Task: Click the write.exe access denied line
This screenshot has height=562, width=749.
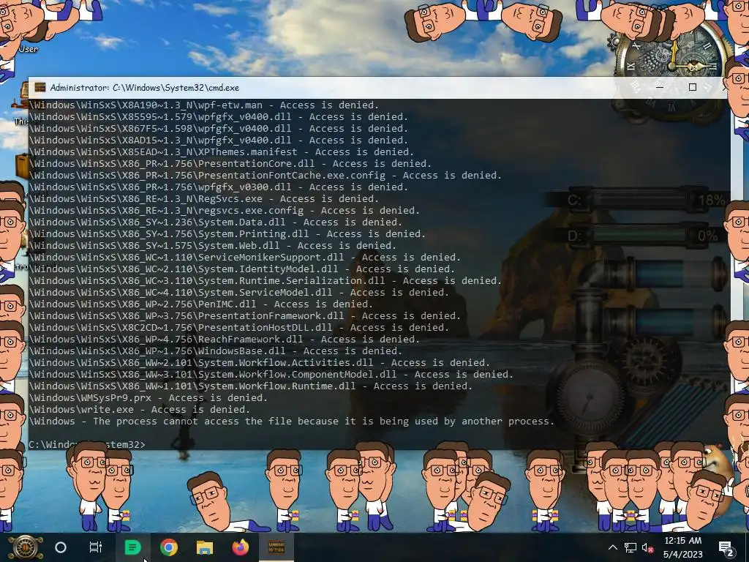Action: pos(140,410)
